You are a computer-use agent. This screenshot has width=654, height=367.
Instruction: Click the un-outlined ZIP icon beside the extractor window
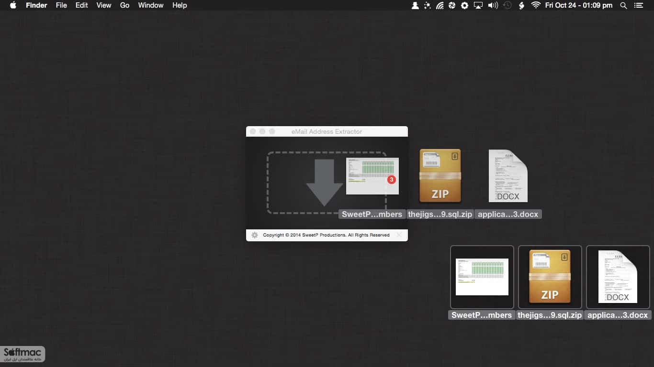tap(440, 176)
